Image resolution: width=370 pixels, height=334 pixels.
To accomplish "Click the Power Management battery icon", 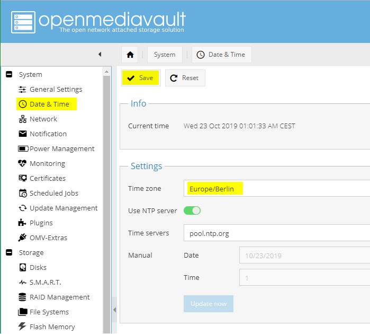I will click(23, 148).
